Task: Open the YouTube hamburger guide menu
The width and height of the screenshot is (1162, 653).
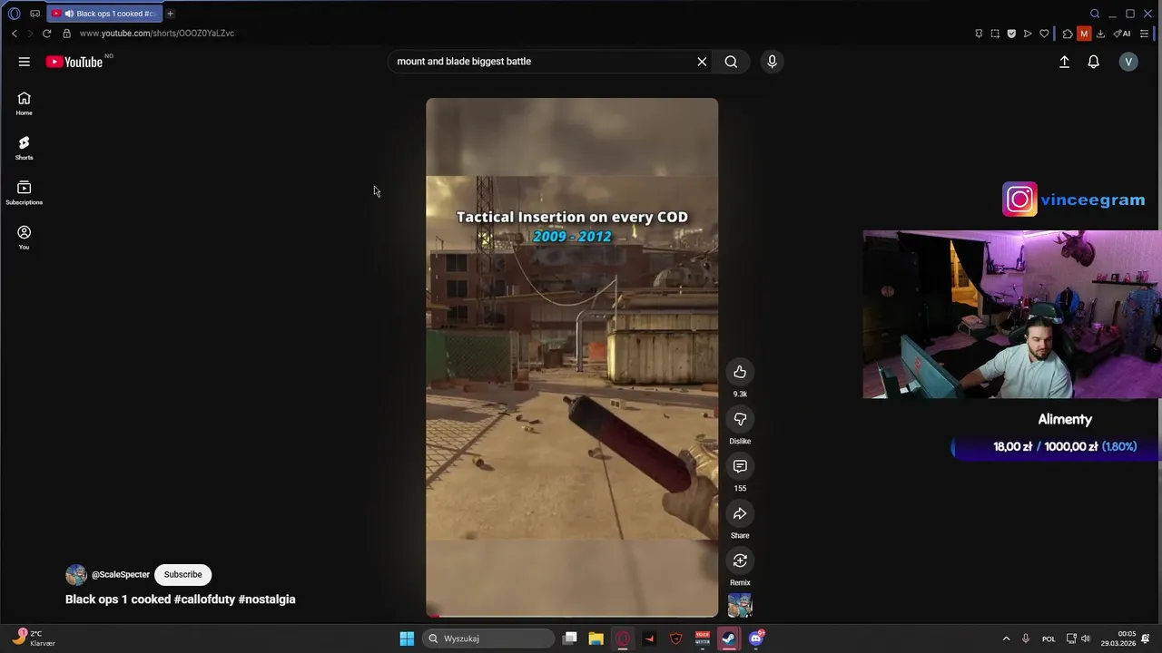Action: [25, 62]
